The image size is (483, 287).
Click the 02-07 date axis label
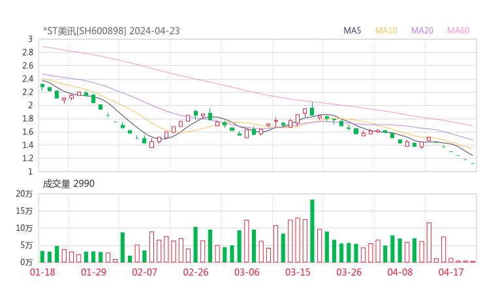(x=145, y=272)
